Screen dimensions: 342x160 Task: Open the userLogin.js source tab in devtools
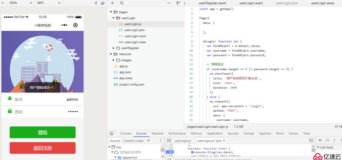coord(183,141)
